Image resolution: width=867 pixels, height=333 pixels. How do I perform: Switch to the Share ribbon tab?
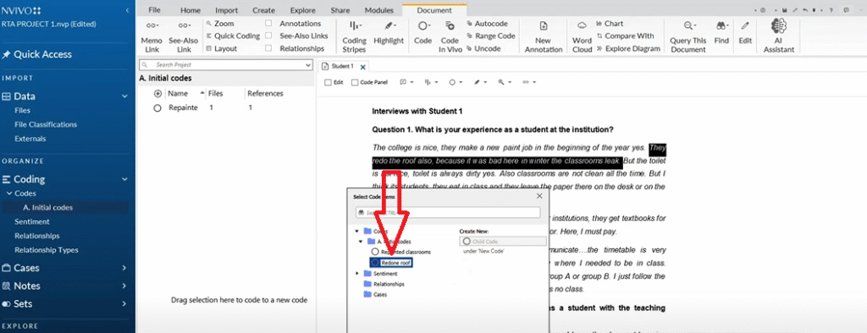coord(340,10)
